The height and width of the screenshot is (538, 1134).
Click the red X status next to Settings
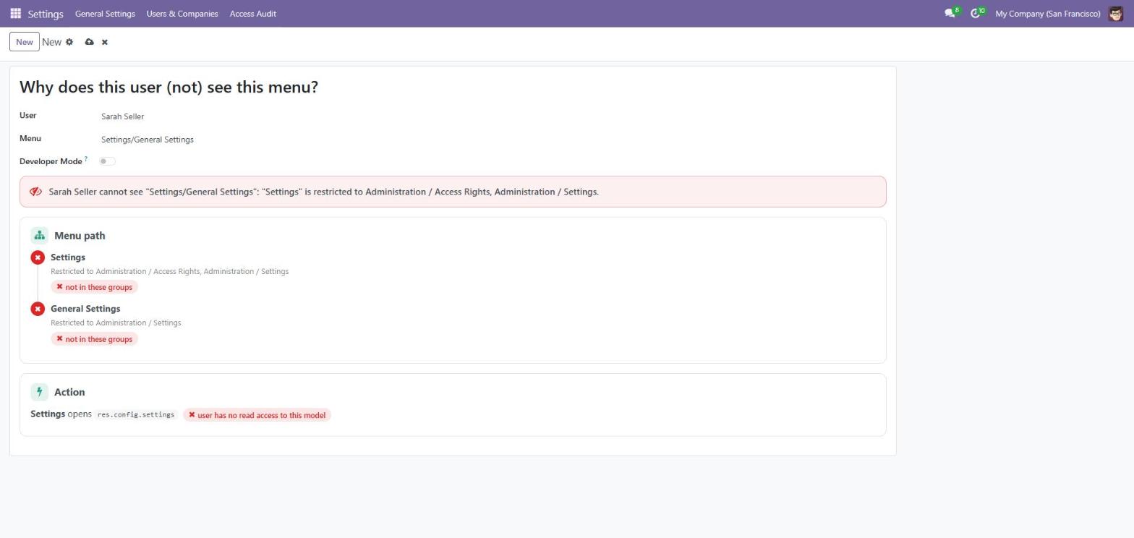point(38,257)
